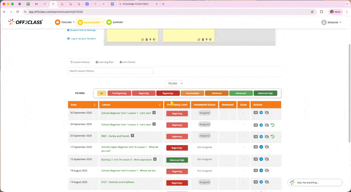Image resolution: width=351 pixels, height=192 pixels.
Task: Open lesson details list icon for 15 September row
Action: [256, 159]
